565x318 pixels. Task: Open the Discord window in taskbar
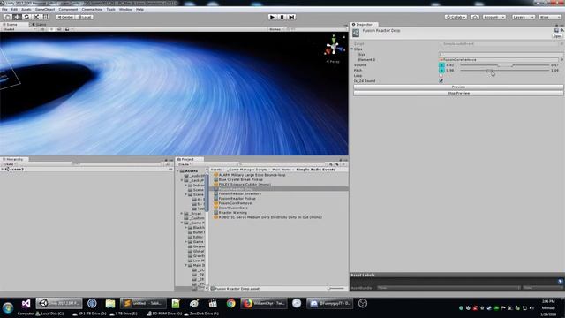pos(330,304)
